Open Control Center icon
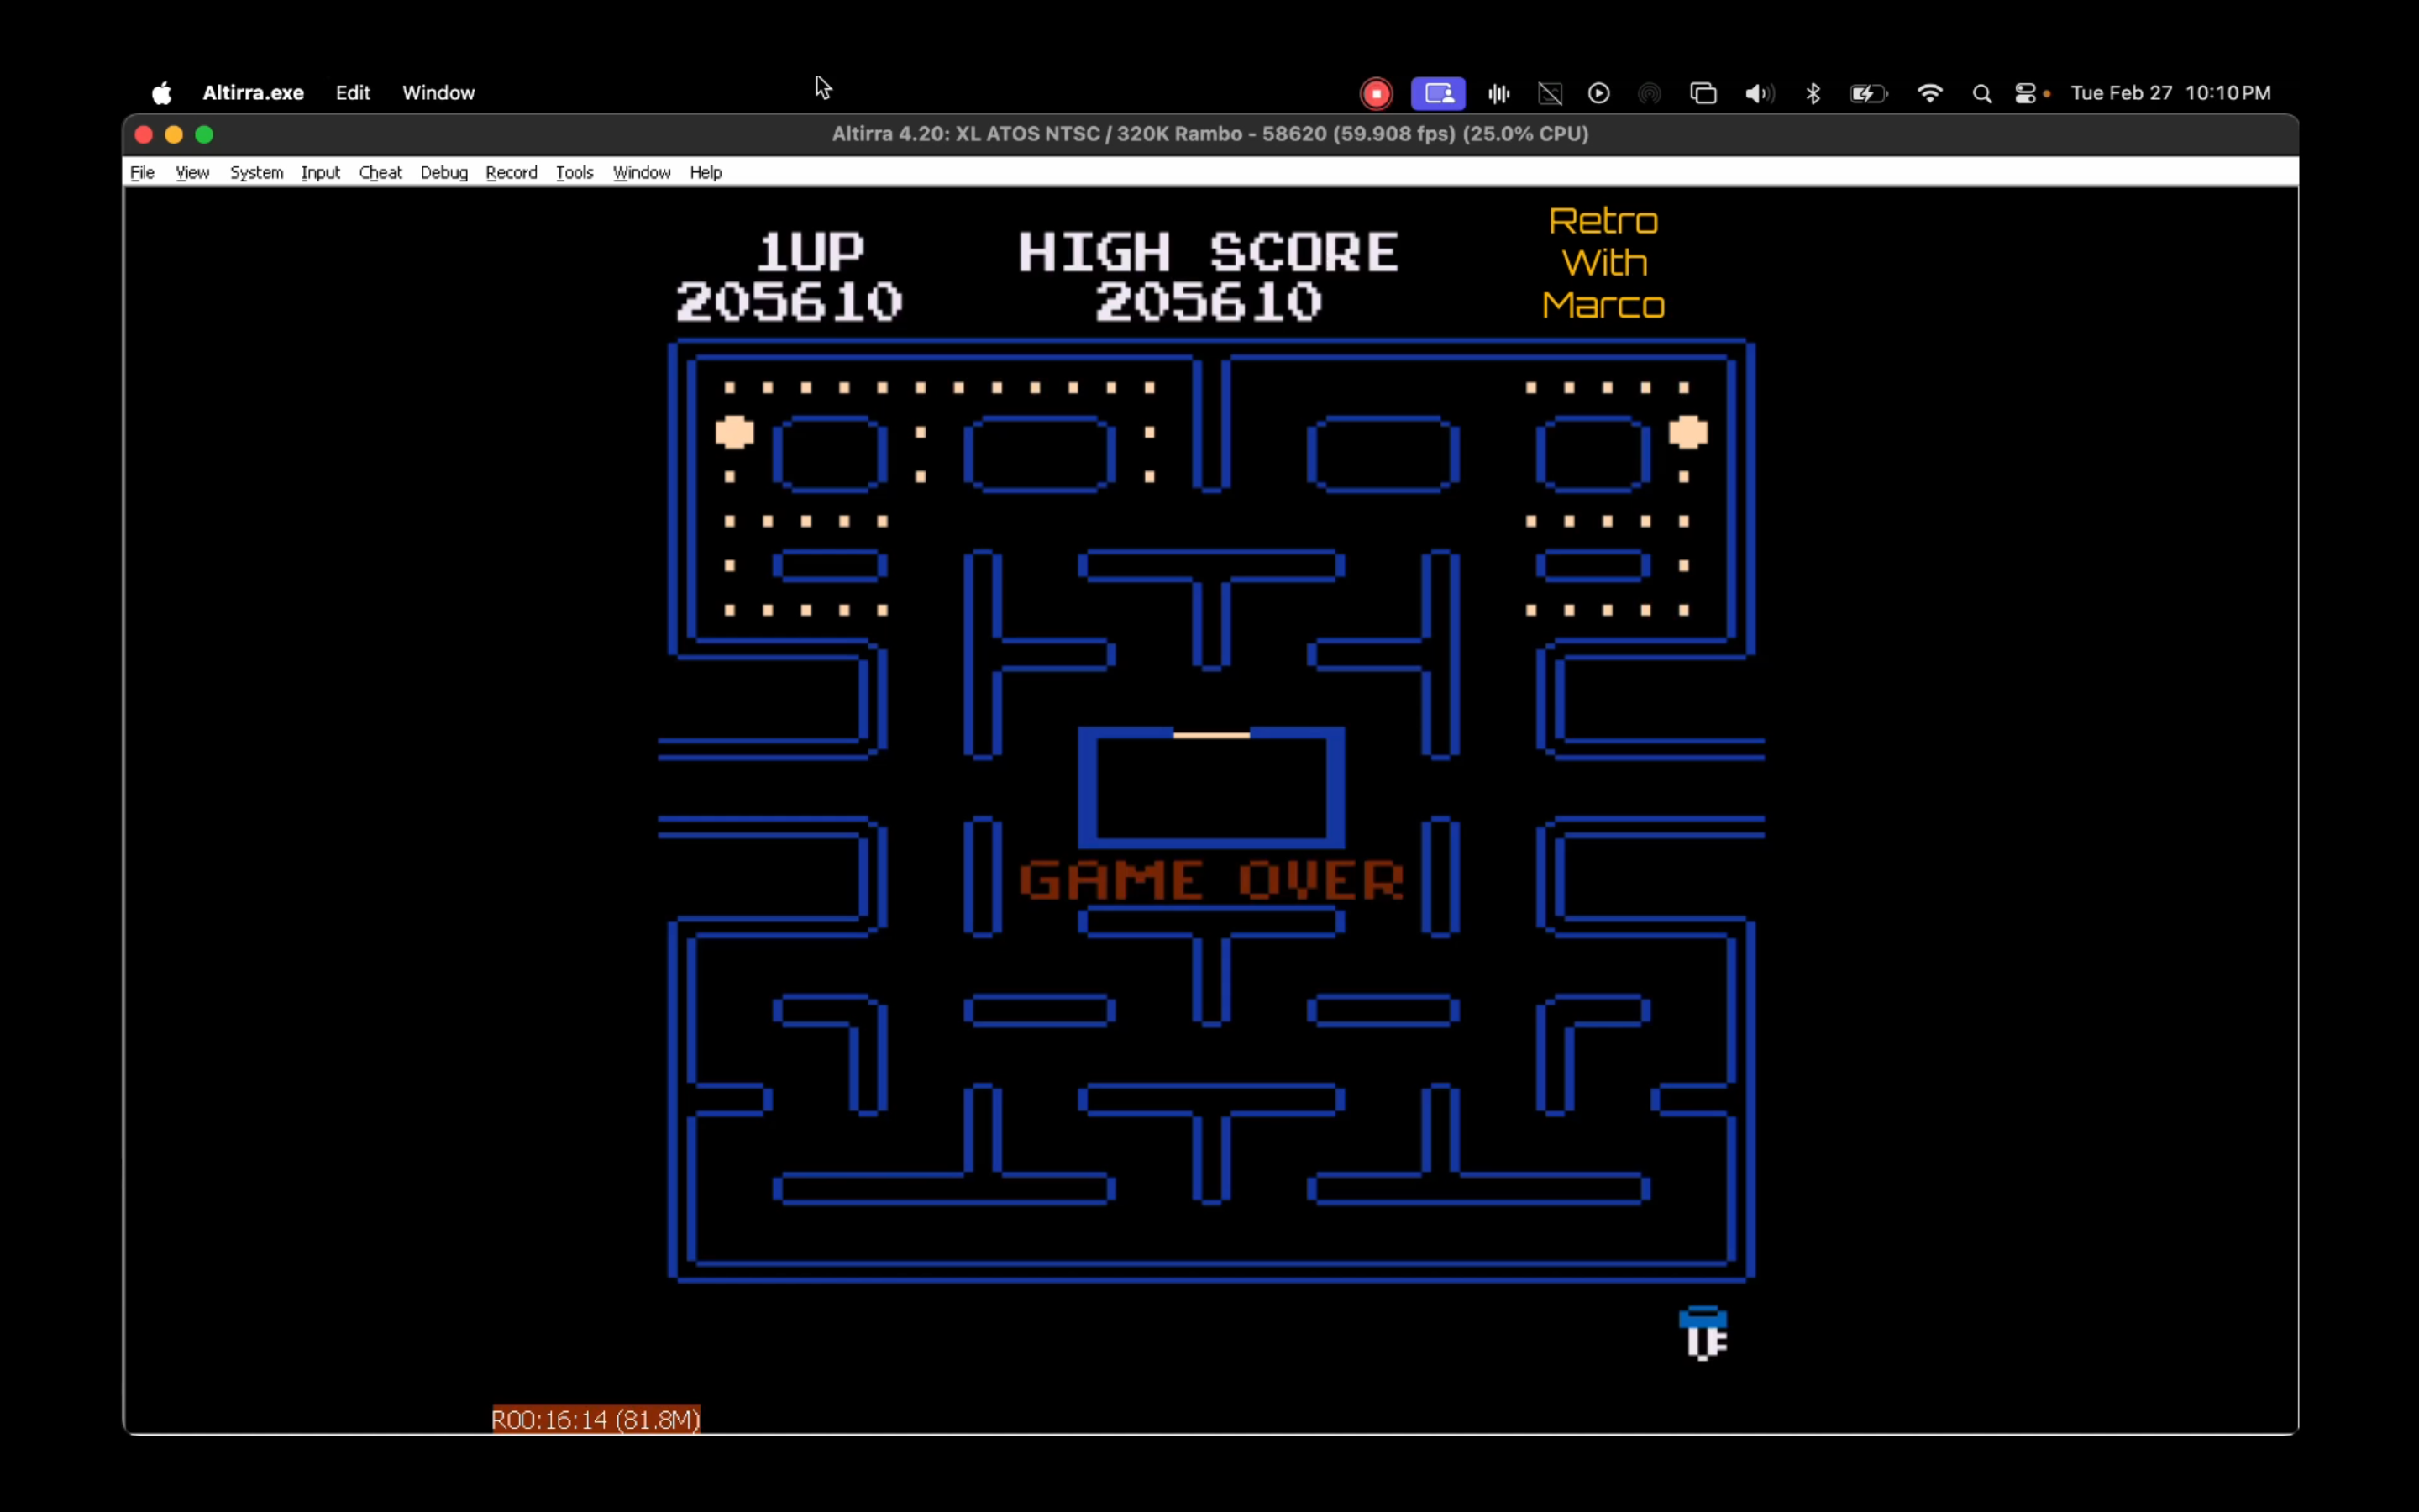 (x=2026, y=93)
